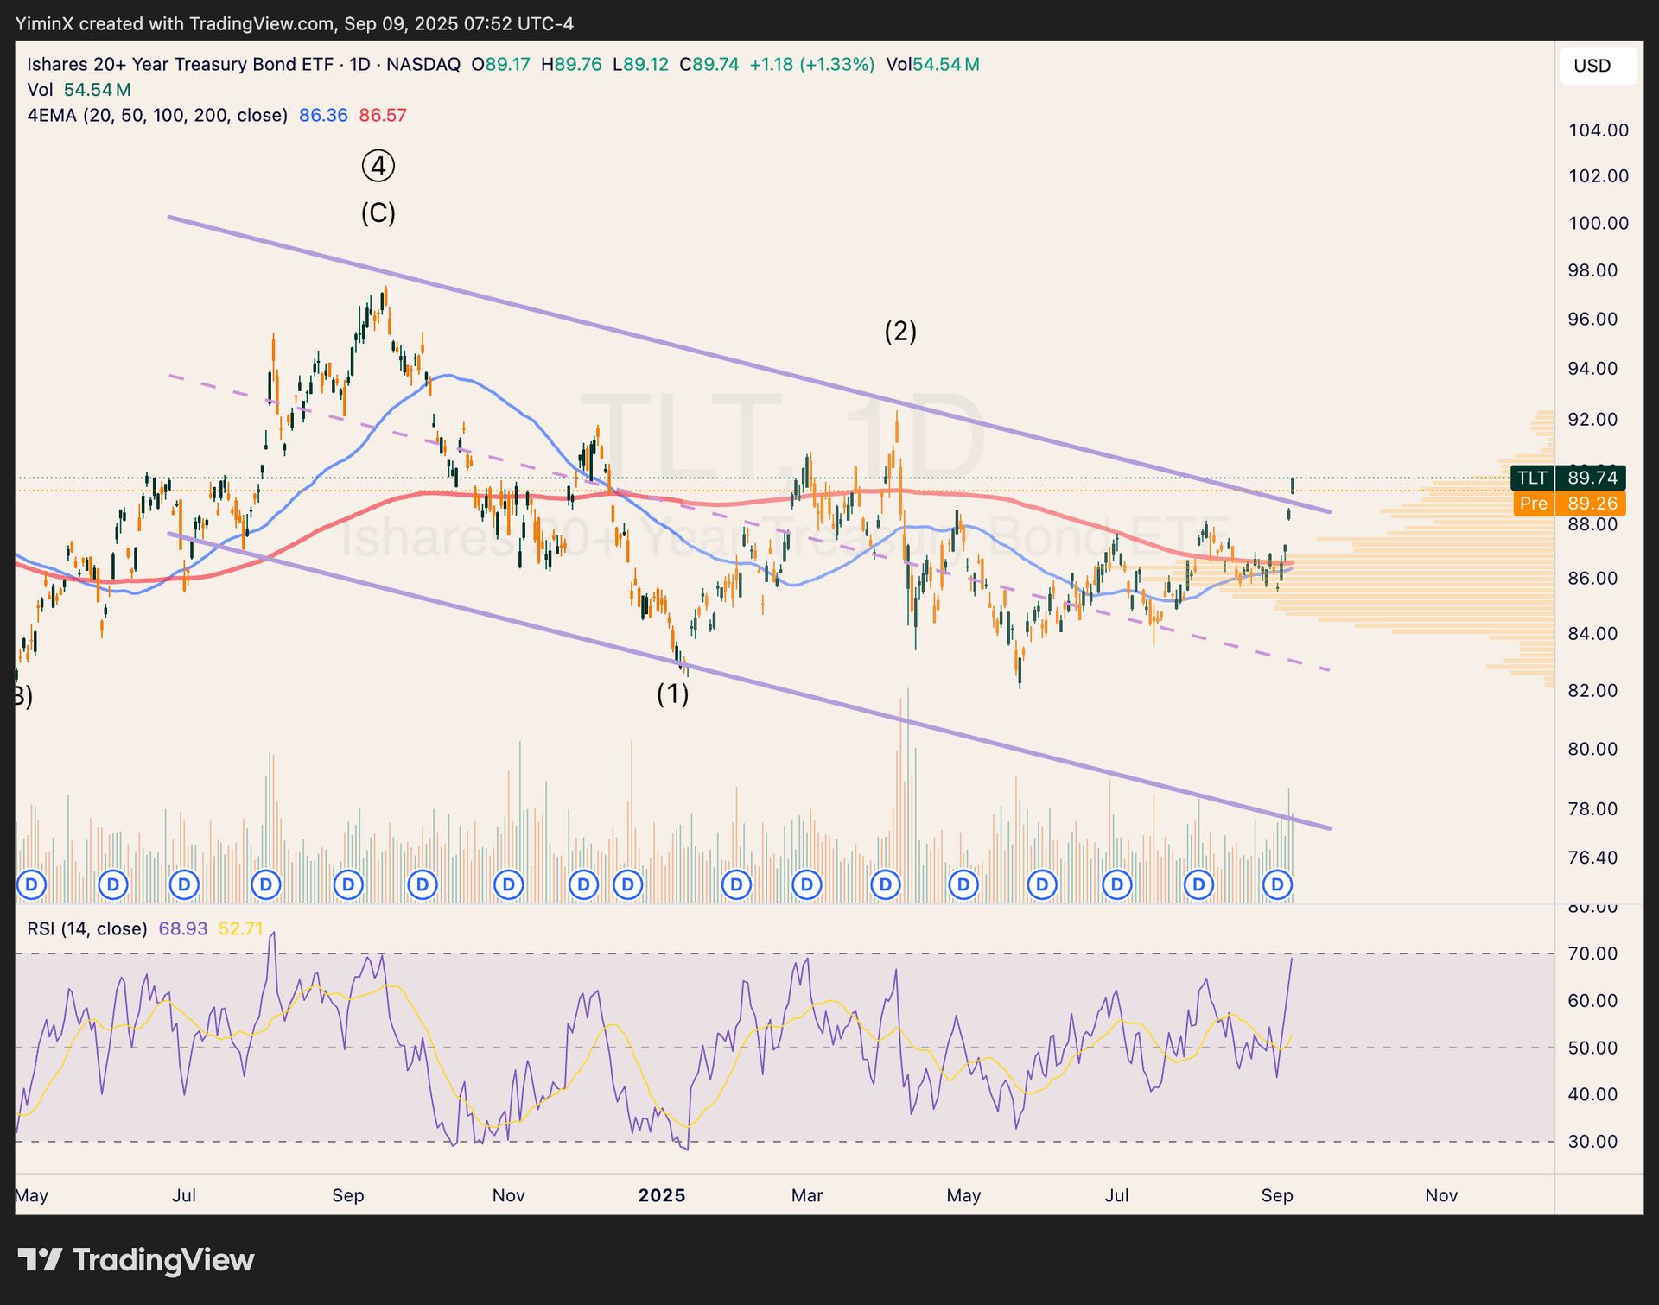Click the RSI (14, close) legend
1659x1305 pixels.
click(x=86, y=928)
